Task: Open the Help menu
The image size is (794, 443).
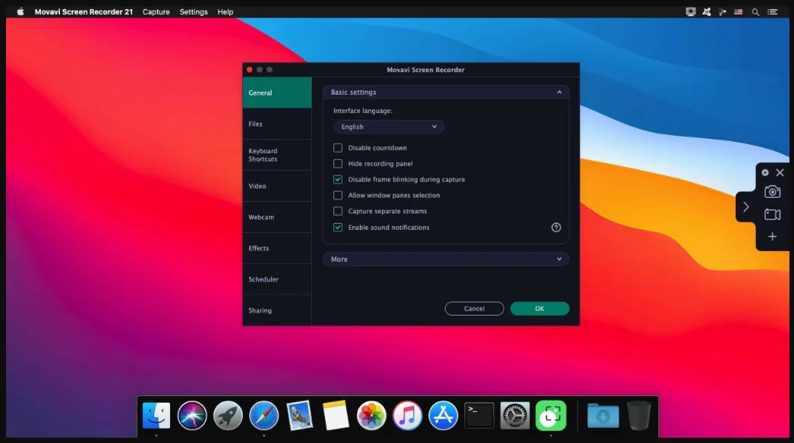Action: [x=225, y=11]
